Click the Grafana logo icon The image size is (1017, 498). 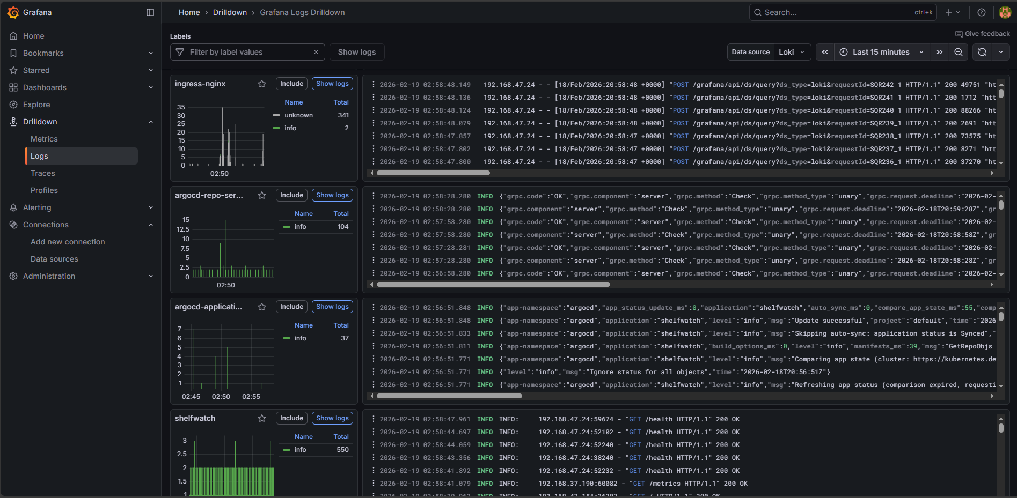tap(13, 12)
